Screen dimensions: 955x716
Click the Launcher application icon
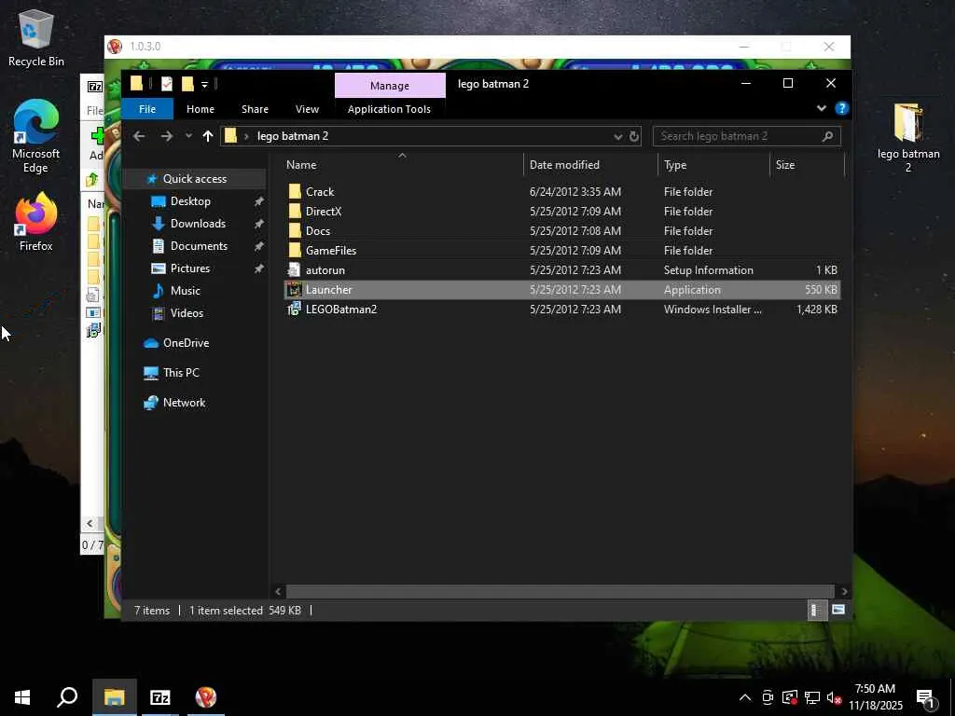pos(294,290)
